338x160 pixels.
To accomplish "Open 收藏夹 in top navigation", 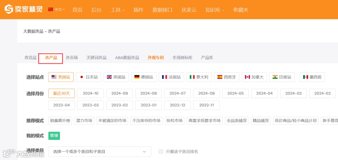I will [x=241, y=10].
